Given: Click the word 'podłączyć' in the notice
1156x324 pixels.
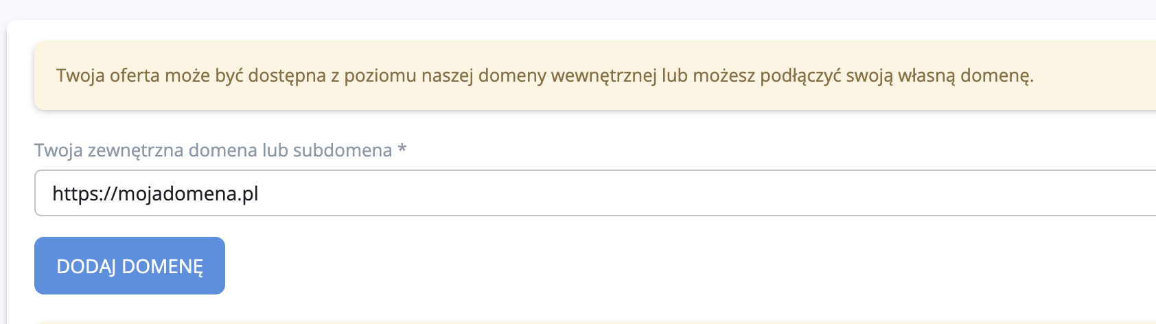Looking at the screenshot, I should pyautogui.click(x=800, y=75).
